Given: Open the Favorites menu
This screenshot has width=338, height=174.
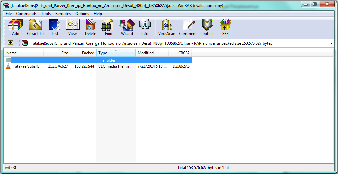Looking at the screenshot, I should coord(63,14).
